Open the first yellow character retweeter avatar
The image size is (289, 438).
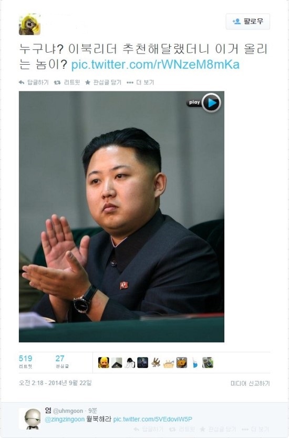pos(104,363)
